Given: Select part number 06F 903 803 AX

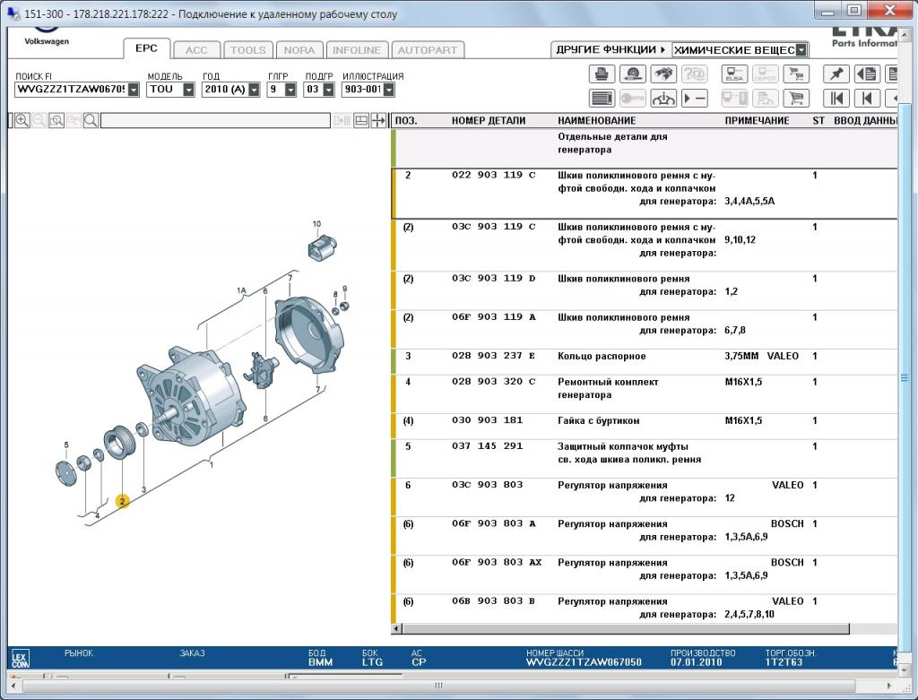Looking at the screenshot, I should (497, 563).
